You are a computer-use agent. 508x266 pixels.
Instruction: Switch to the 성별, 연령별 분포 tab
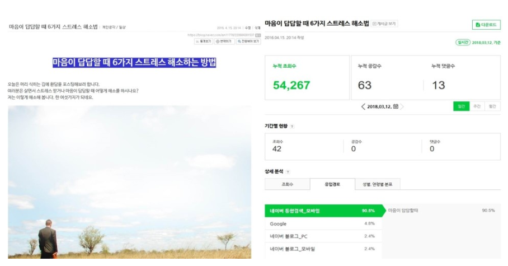tap(378, 184)
